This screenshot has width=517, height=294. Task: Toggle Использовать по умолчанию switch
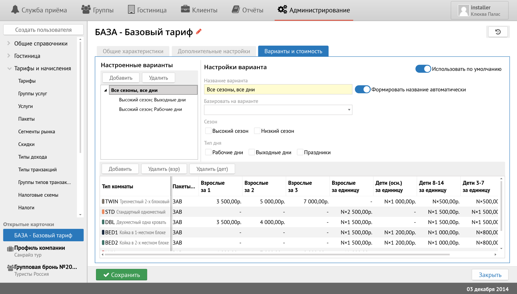pos(423,69)
